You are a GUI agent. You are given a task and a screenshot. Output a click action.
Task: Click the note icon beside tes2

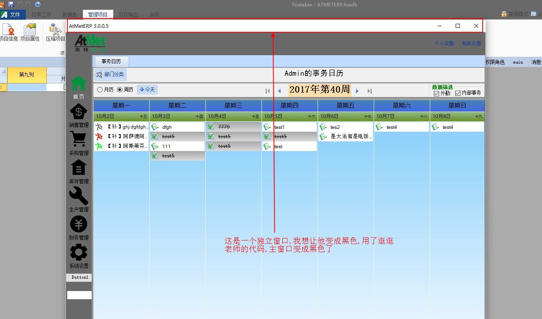pyautogui.click(x=323, y=127)
